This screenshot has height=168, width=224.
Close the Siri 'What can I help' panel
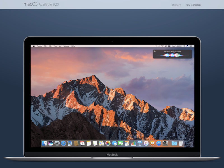155,51
